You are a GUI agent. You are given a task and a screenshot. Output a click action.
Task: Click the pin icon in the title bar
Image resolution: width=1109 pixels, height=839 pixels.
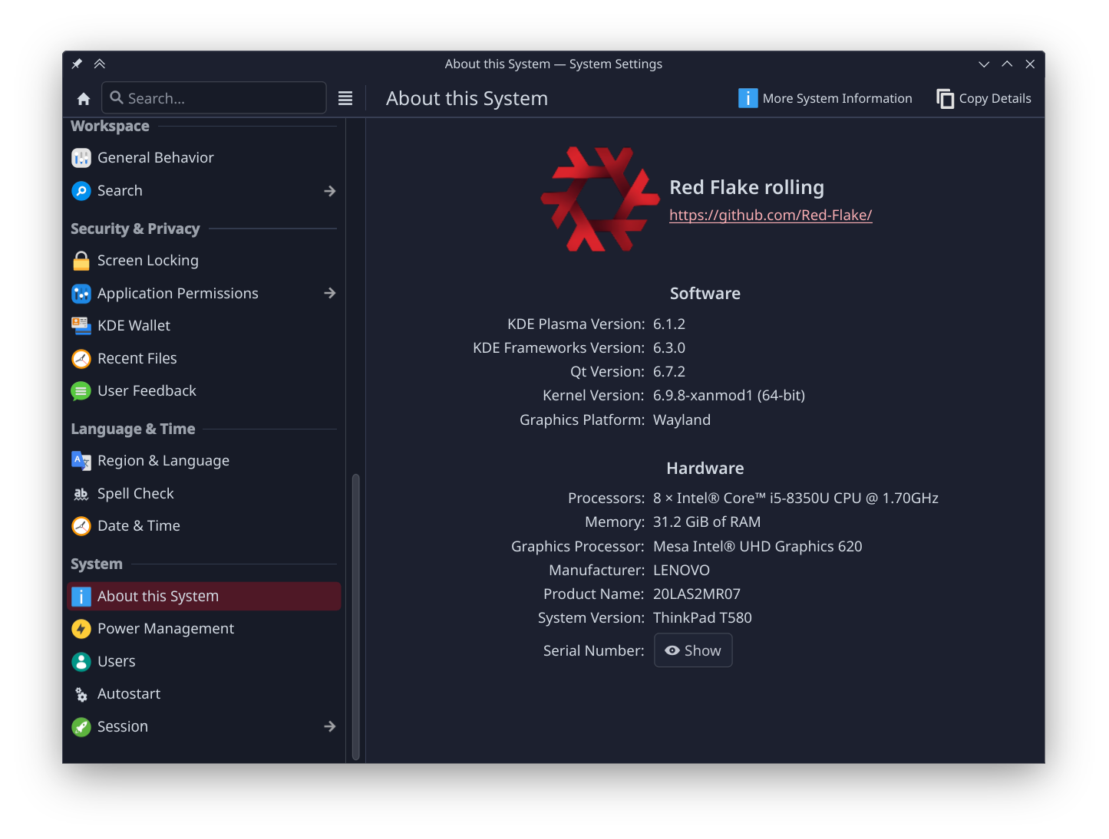click(x=77, y=64)
